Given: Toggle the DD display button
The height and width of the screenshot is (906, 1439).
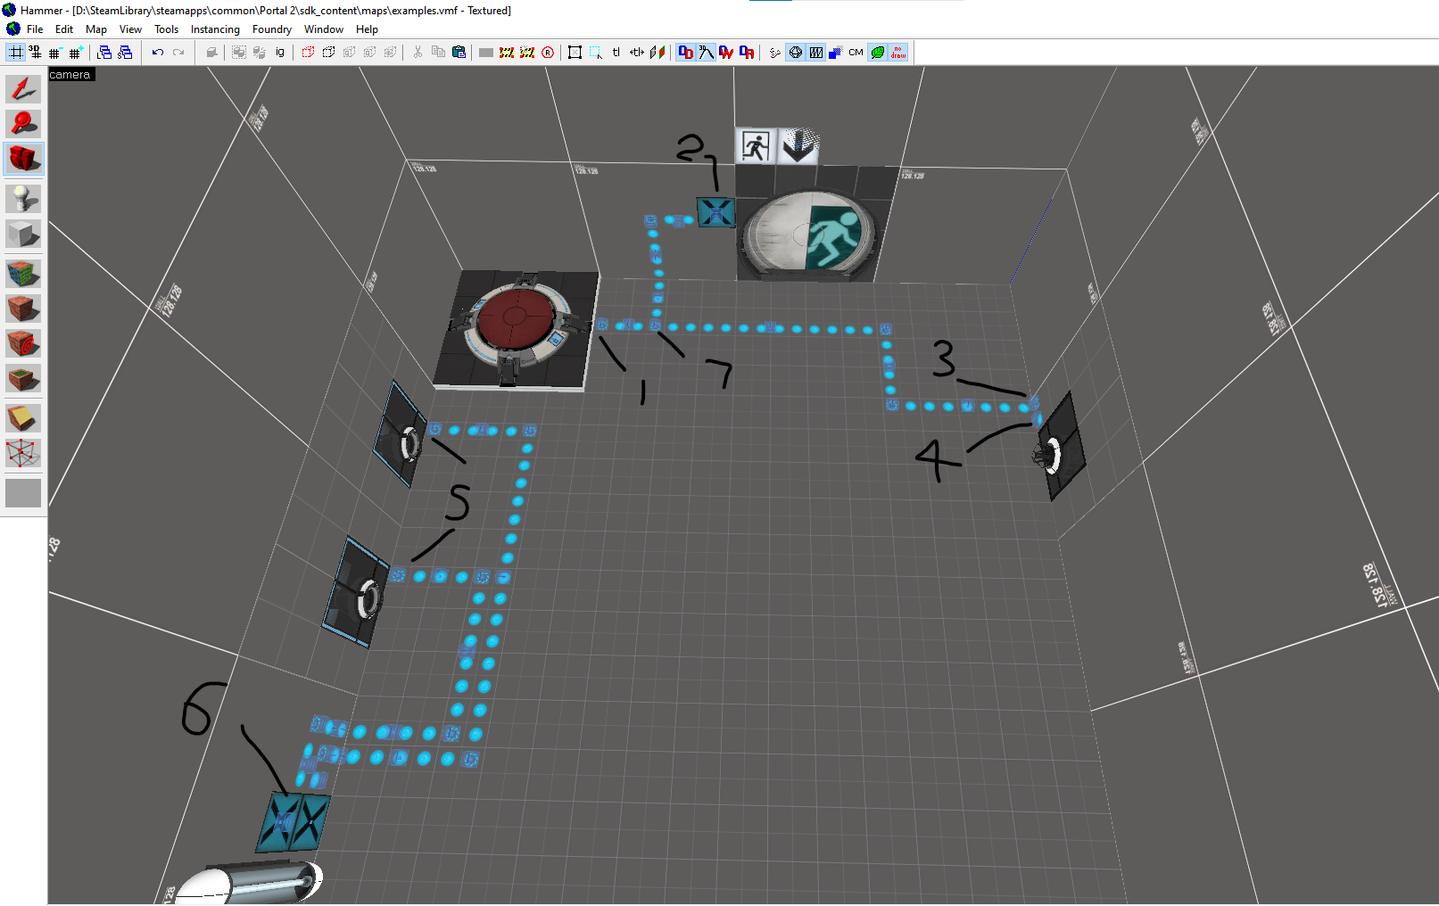Looking at the screenshot, I should (685, 53).
